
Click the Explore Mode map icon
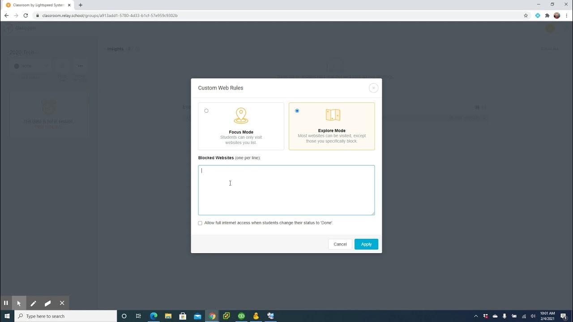(x=333, y=115)
